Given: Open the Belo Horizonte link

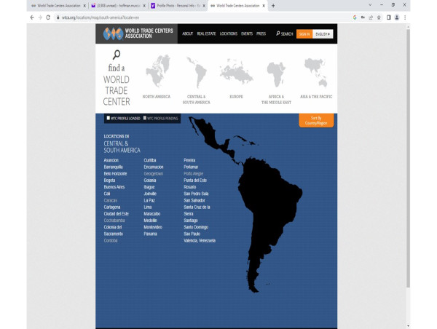Looking at the screenshot, I should point(115,173).
